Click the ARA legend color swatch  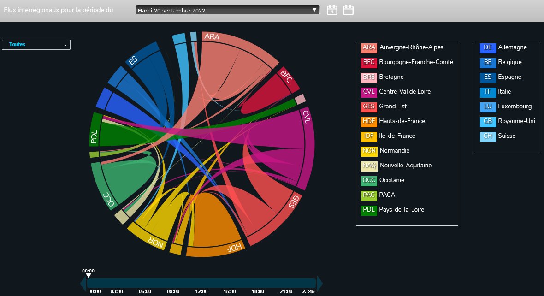coord(369,47)
